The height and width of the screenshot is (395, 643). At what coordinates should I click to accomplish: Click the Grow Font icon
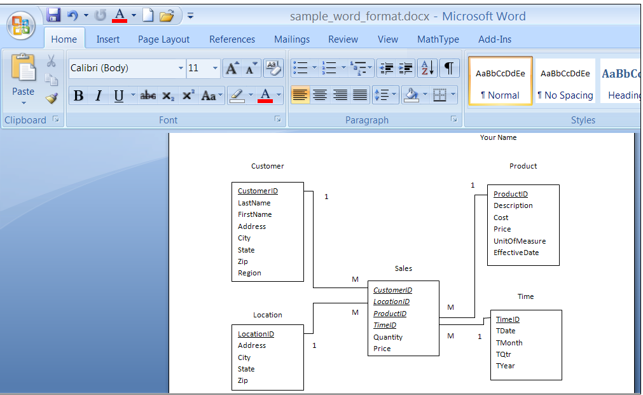click(x=232, y=68)
